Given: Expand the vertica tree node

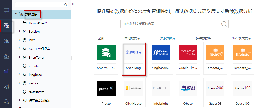Looking at the screenshot, I should point(20,83).
